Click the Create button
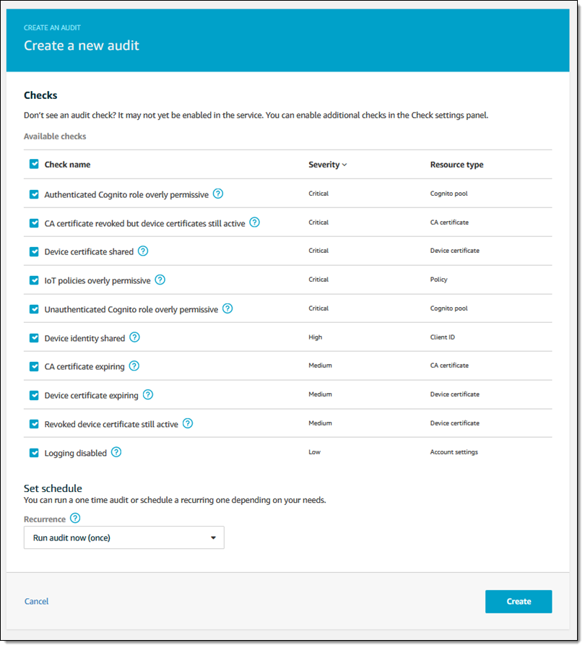The image size is (585, 648). [518, 601]
